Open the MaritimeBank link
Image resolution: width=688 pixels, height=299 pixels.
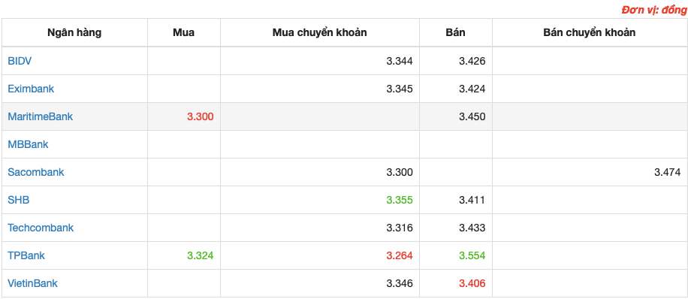[x=41, y=116]
